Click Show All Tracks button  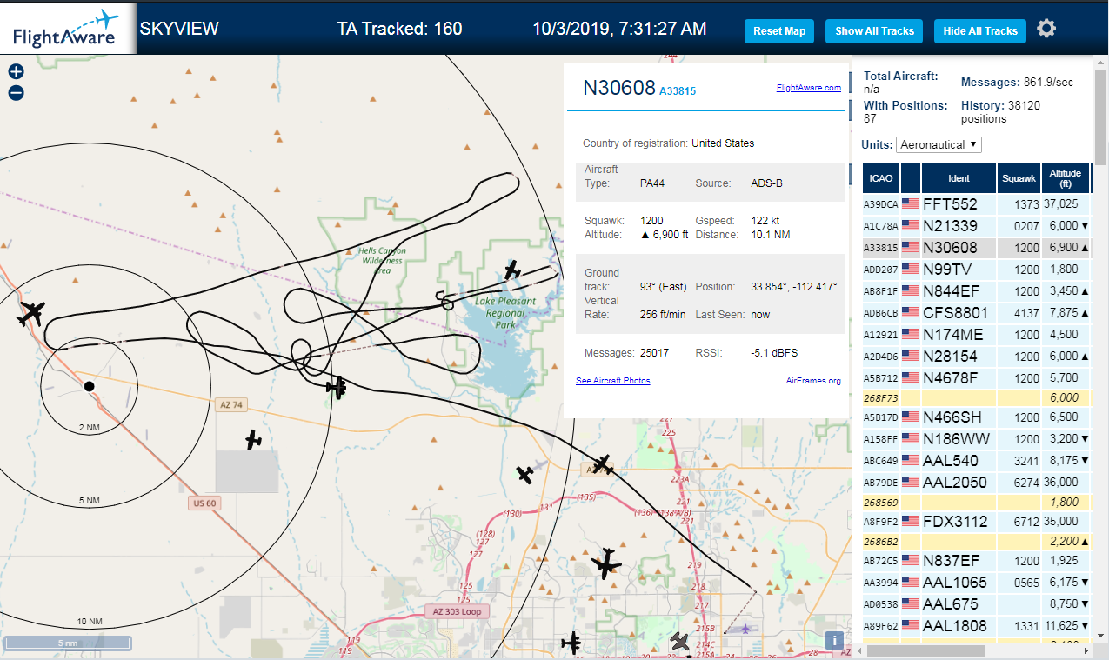[x=874, y=31]
